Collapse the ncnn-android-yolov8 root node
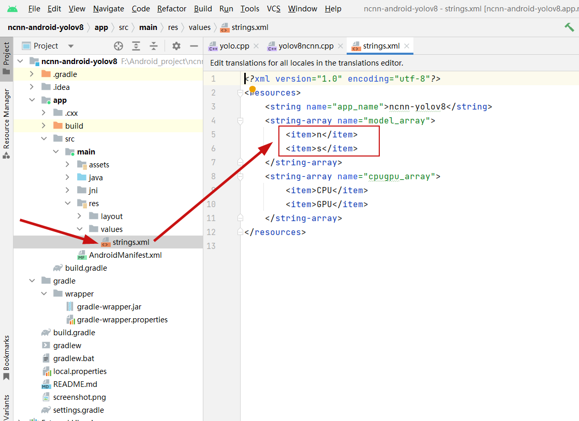579x421 pixels. (21, 61)
